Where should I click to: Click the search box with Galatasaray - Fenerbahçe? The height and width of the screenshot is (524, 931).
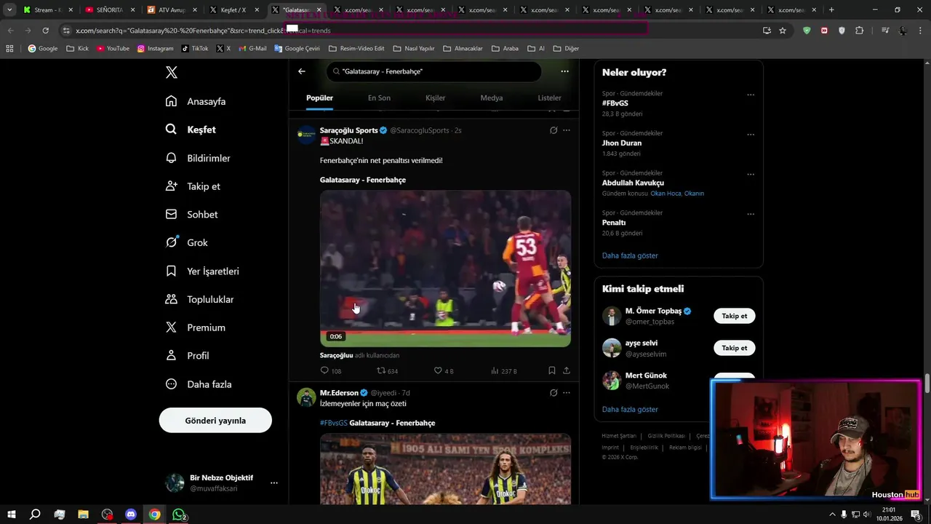434,71
